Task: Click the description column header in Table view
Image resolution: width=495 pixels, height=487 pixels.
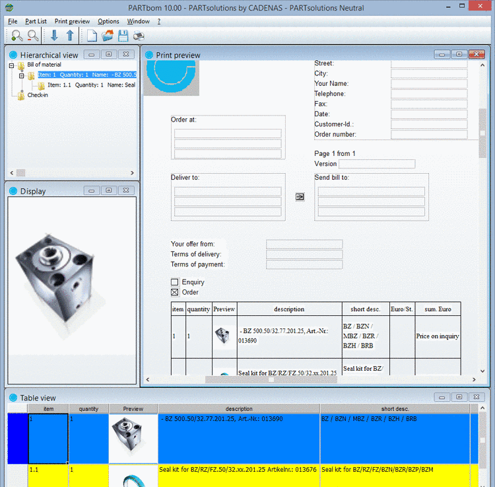Action: (239, 408)
